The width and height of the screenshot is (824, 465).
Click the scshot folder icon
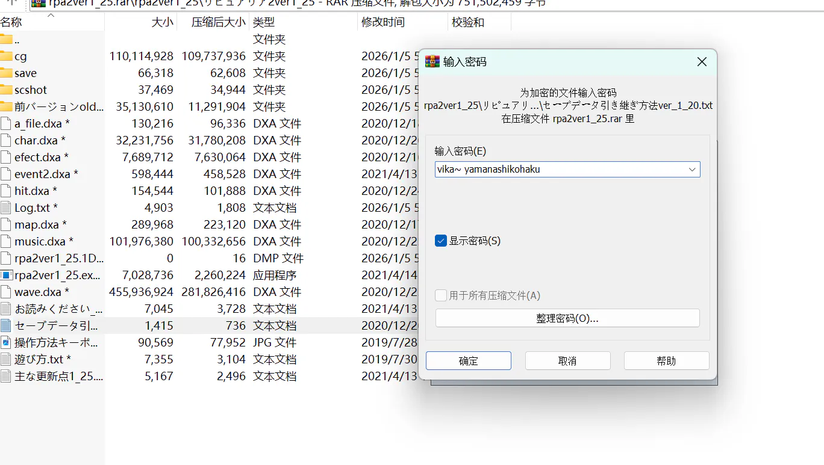click(6, 90)
